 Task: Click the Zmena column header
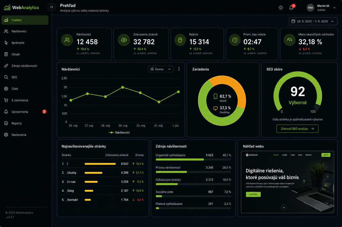pos(139,155)
